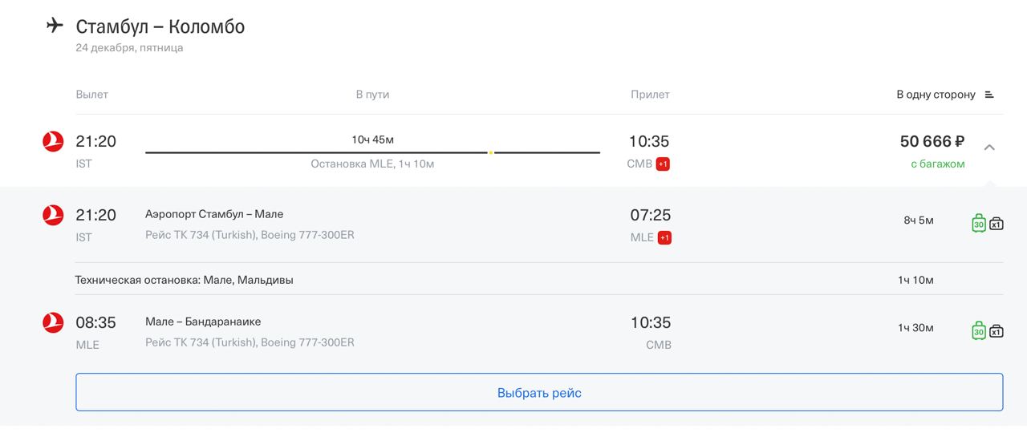This screenshot has height=433, width=1027.
Task: Click red +1 day badge next to MLE
Action: [664, 237]
